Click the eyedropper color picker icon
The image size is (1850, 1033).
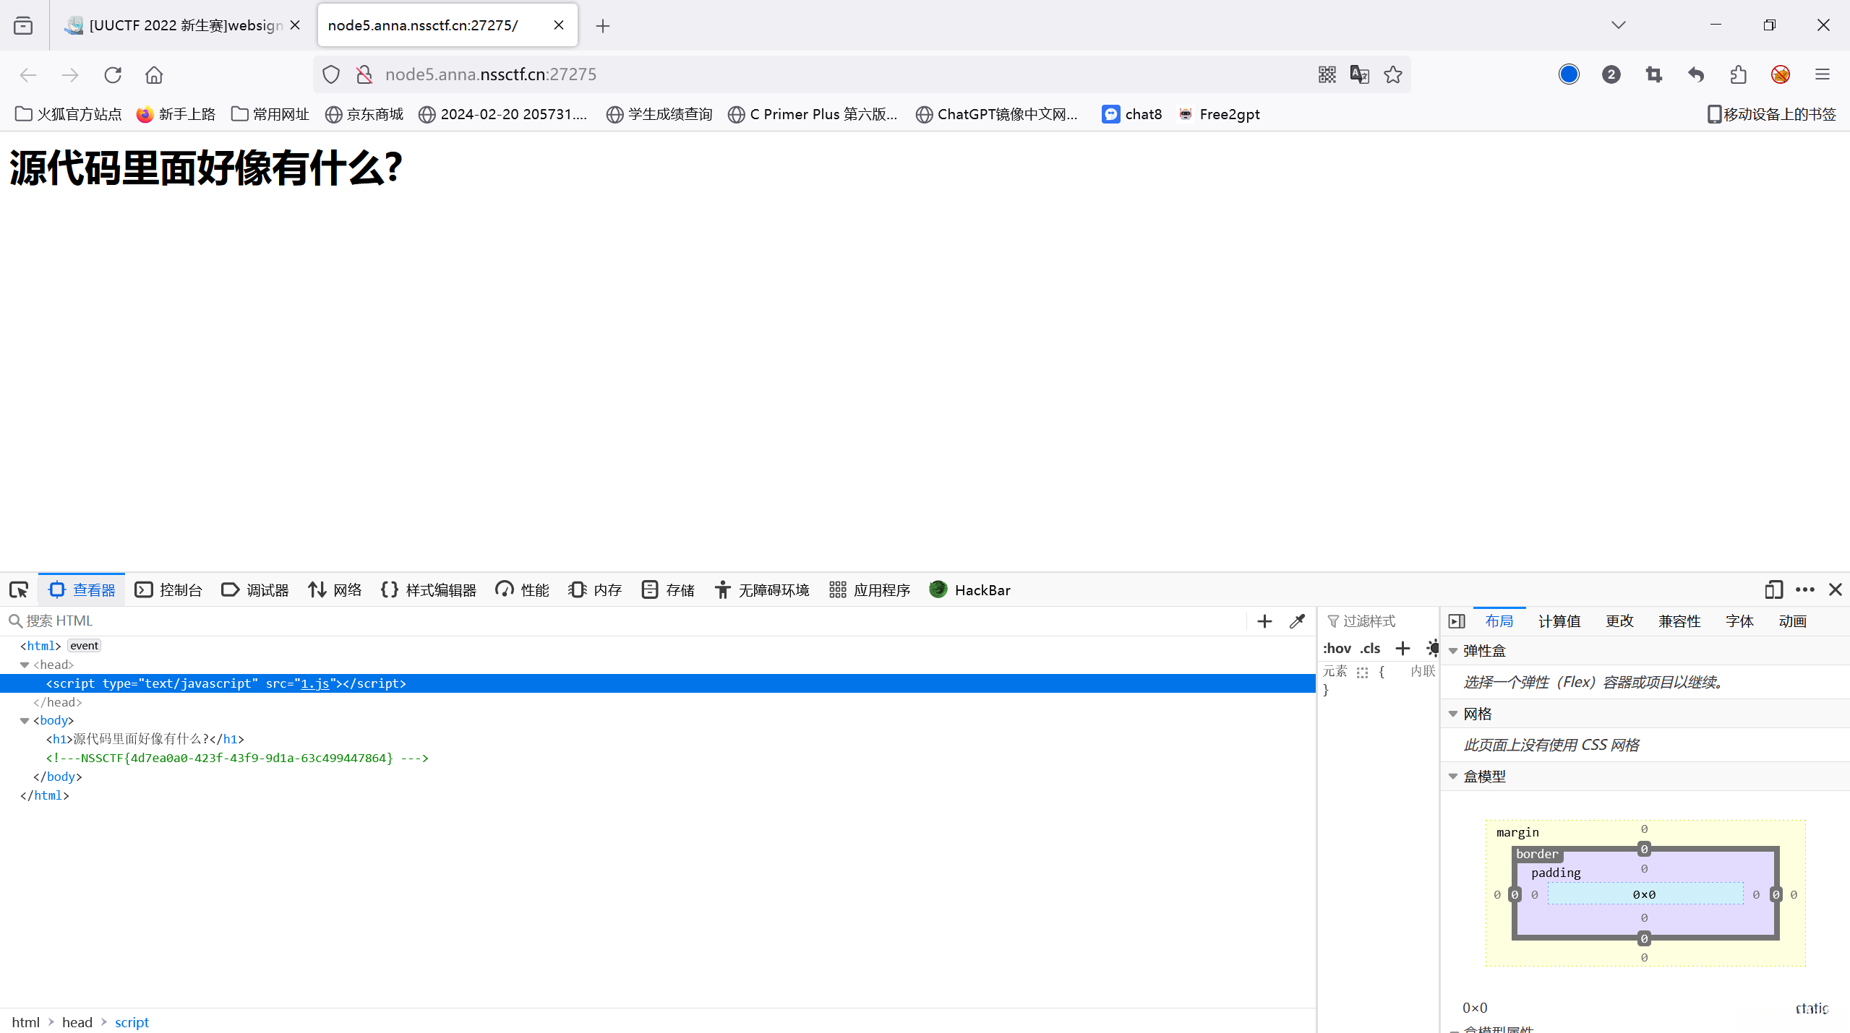(1297, 621)
